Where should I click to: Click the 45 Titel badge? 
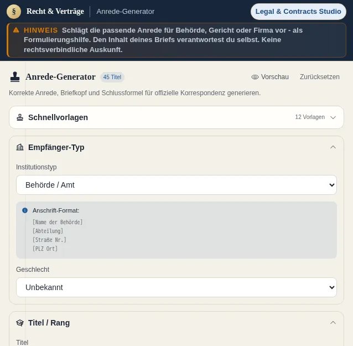112,77
